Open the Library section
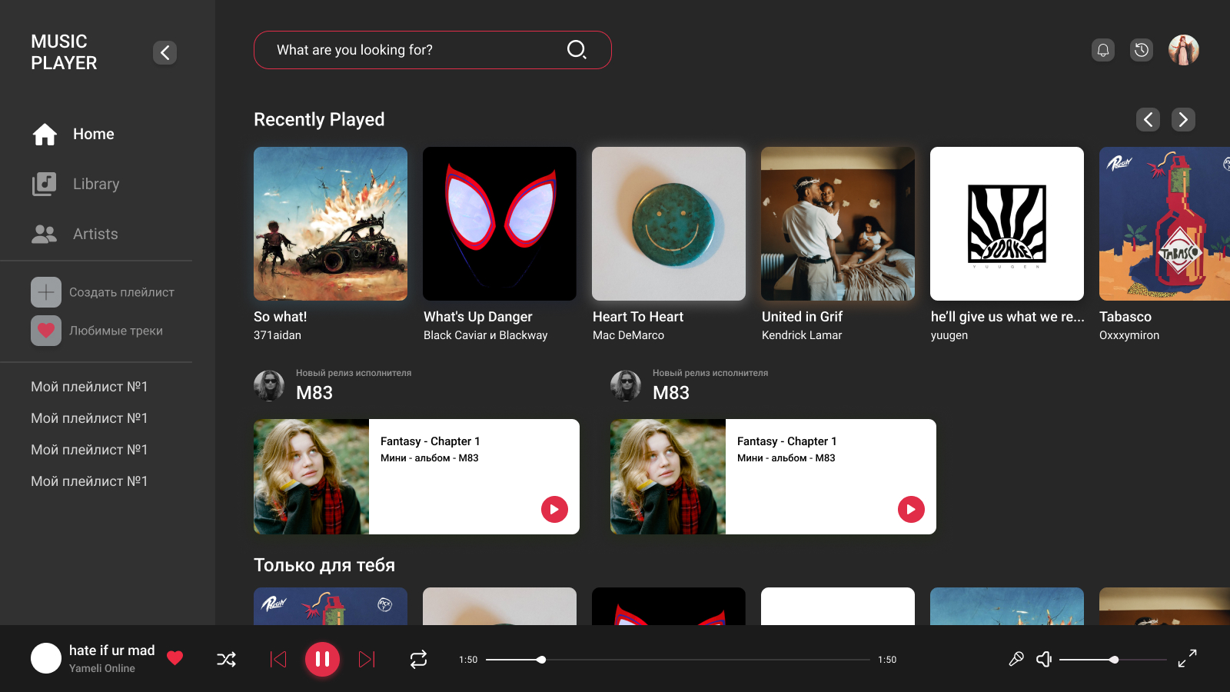This screenshot has width=1230, height=692. click(x=75, y=184)
